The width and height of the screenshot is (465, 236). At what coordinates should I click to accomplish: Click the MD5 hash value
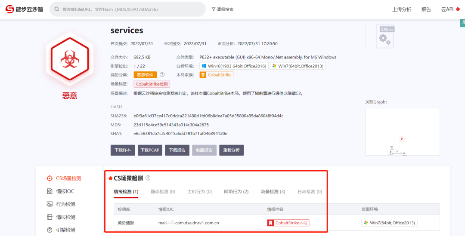point(171,125)
